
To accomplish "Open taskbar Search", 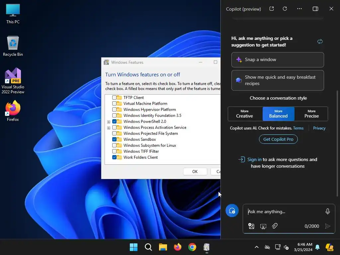I will click(x=148, y=247).
